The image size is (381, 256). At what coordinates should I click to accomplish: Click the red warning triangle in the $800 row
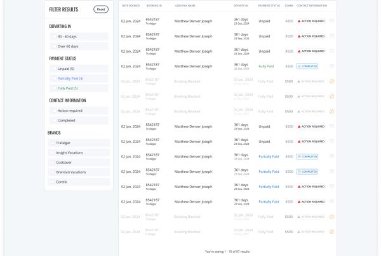coord(299,21)
